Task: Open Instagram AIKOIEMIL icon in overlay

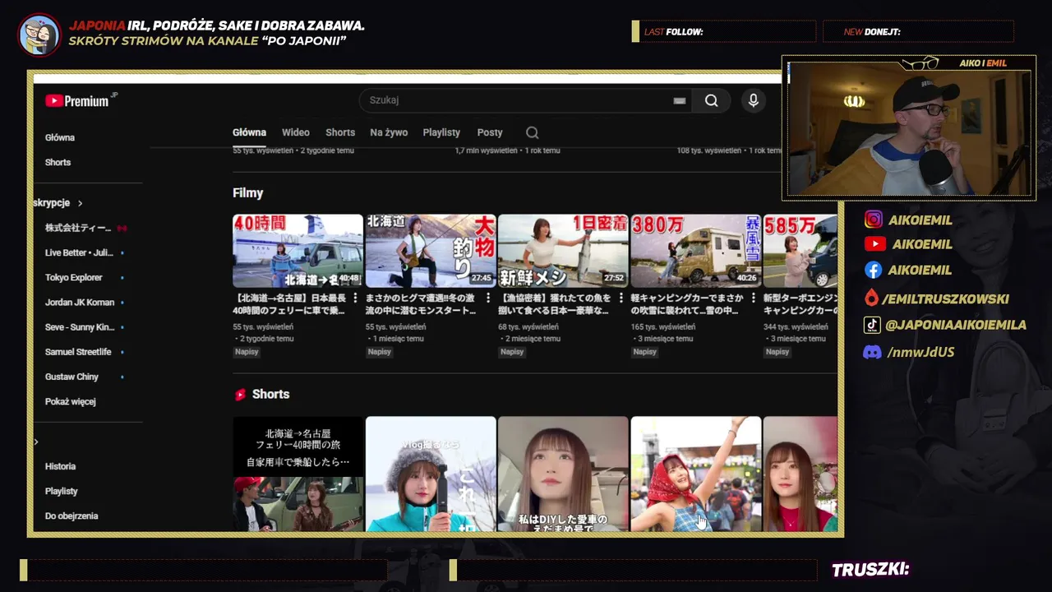Action: tap(873, 220)
